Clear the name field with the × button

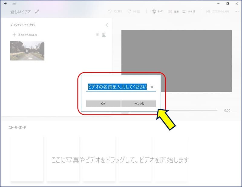tap(152, 87)
